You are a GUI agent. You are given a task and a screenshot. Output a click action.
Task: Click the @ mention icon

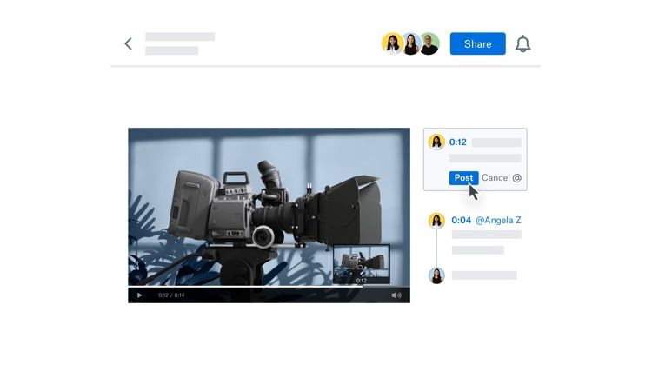(x=517, y=177)
